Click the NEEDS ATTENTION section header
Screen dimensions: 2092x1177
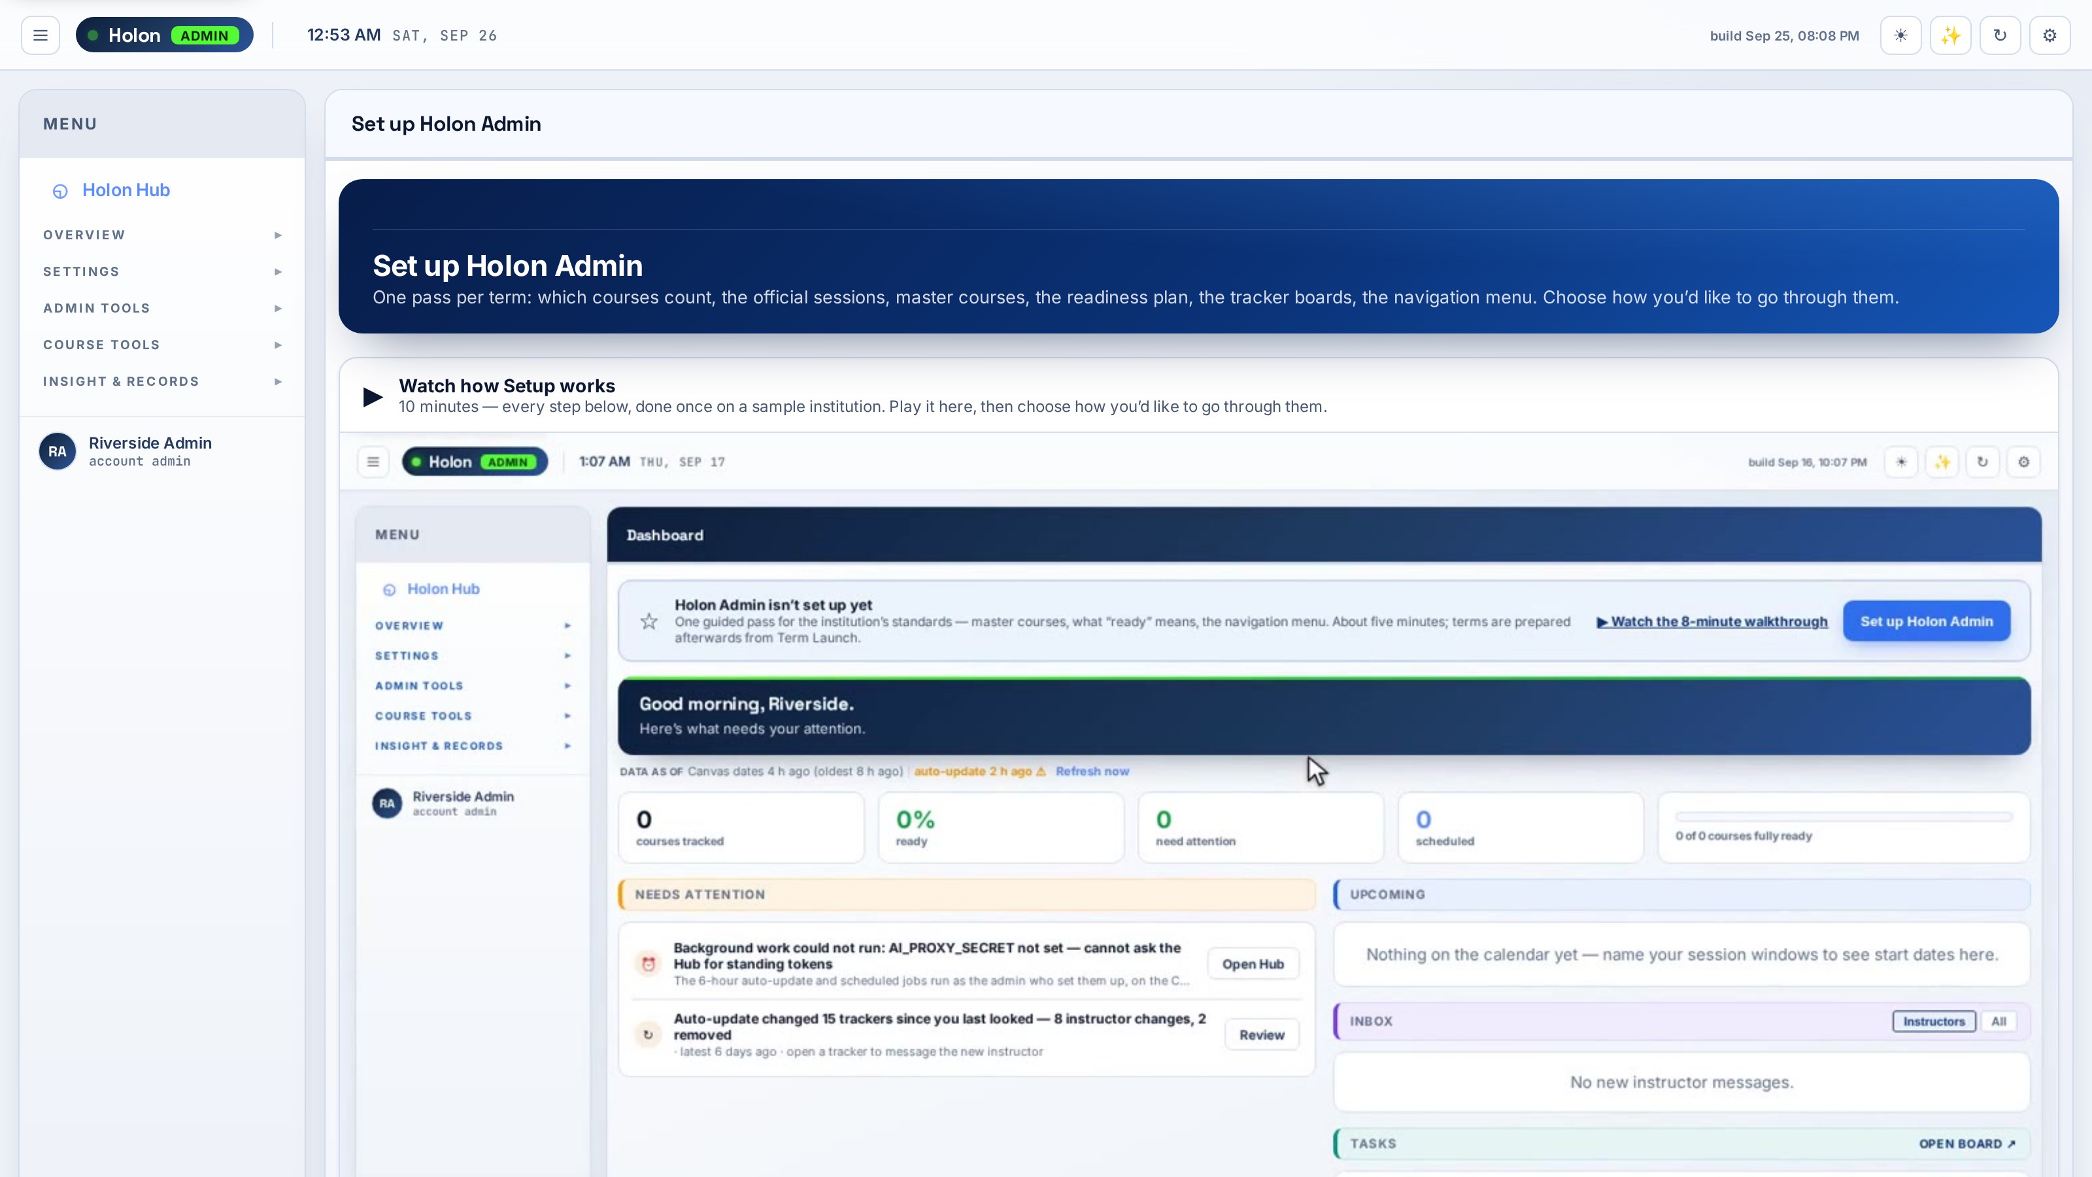966,895
